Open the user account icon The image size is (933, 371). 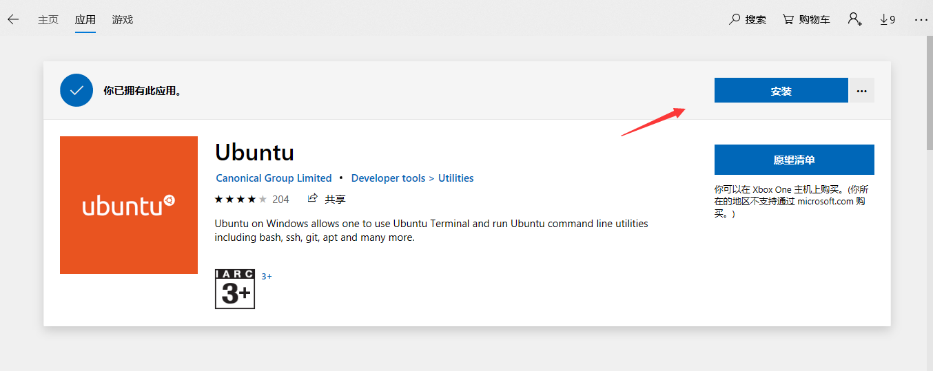[x=855, y=19]
